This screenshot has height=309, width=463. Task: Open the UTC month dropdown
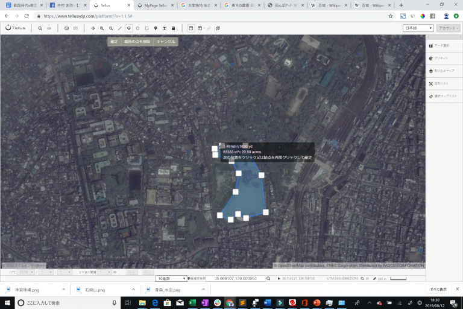click(46, 272)
